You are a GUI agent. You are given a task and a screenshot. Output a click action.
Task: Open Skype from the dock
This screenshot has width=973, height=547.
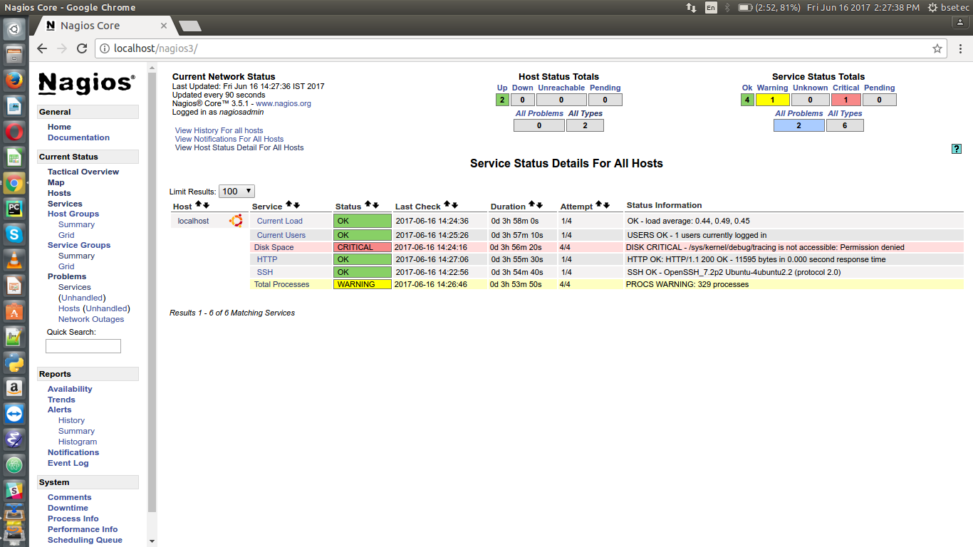click(x=14, y=234)
